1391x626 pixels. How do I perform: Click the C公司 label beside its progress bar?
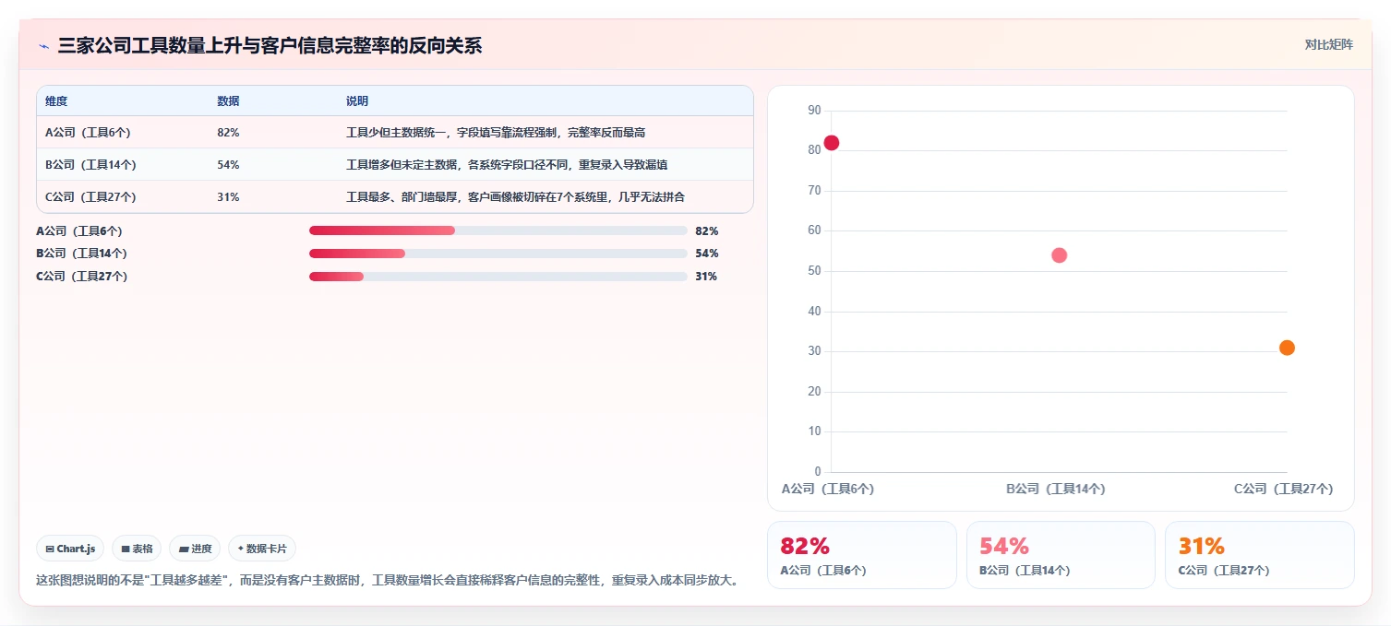pyautogui.click(x=81, y=277)
